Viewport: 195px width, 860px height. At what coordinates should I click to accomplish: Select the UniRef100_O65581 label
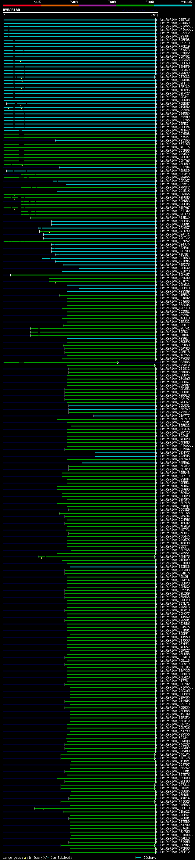(x=175, y=422)
